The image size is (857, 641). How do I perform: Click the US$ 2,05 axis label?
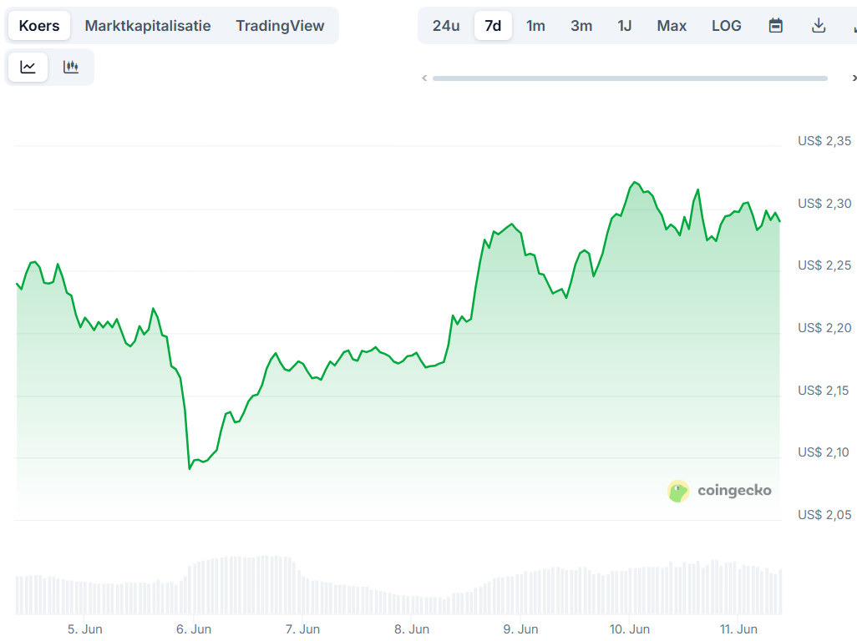(824, 515)
